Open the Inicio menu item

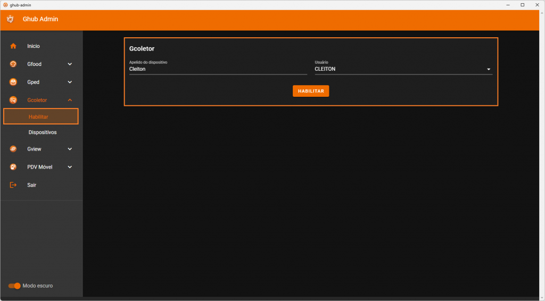tap(41, 46)
